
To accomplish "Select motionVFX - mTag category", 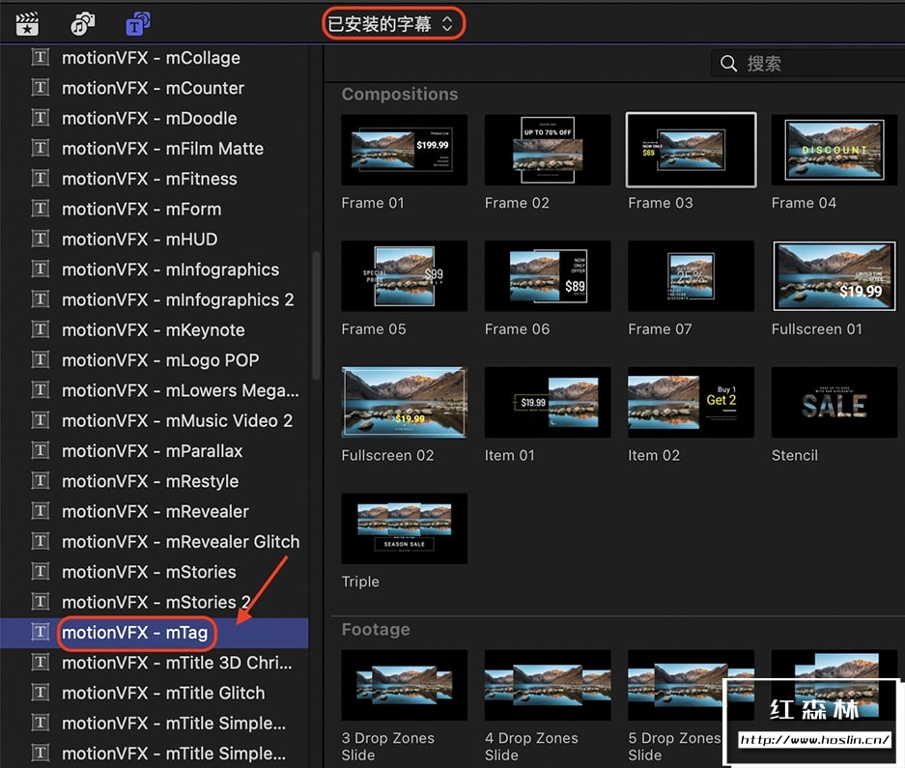I will pos(155,633).
